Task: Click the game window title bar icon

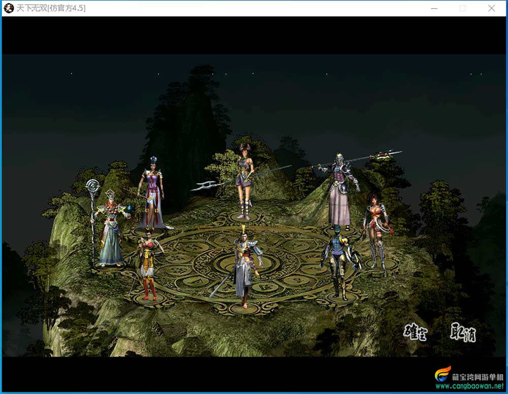Action: [9, 8]
